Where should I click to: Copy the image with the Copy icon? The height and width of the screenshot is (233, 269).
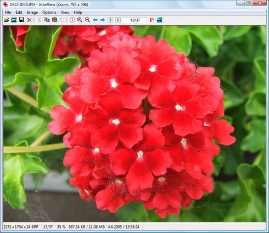(47, 20)
